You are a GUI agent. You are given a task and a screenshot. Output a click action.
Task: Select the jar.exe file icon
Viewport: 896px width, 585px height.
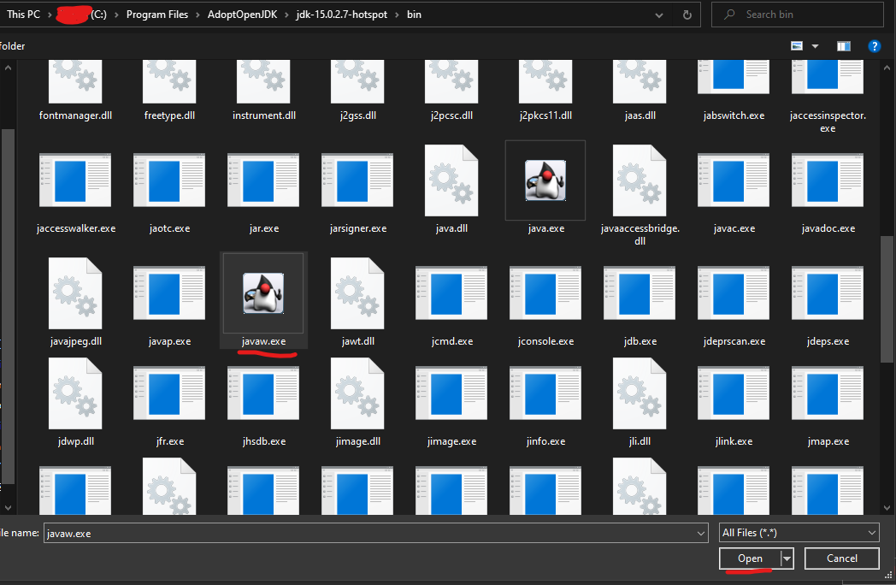coord(263,180)
